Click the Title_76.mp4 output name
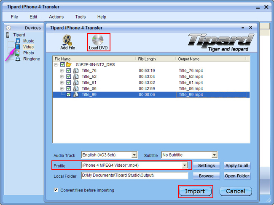 click(x=191, y=71)
